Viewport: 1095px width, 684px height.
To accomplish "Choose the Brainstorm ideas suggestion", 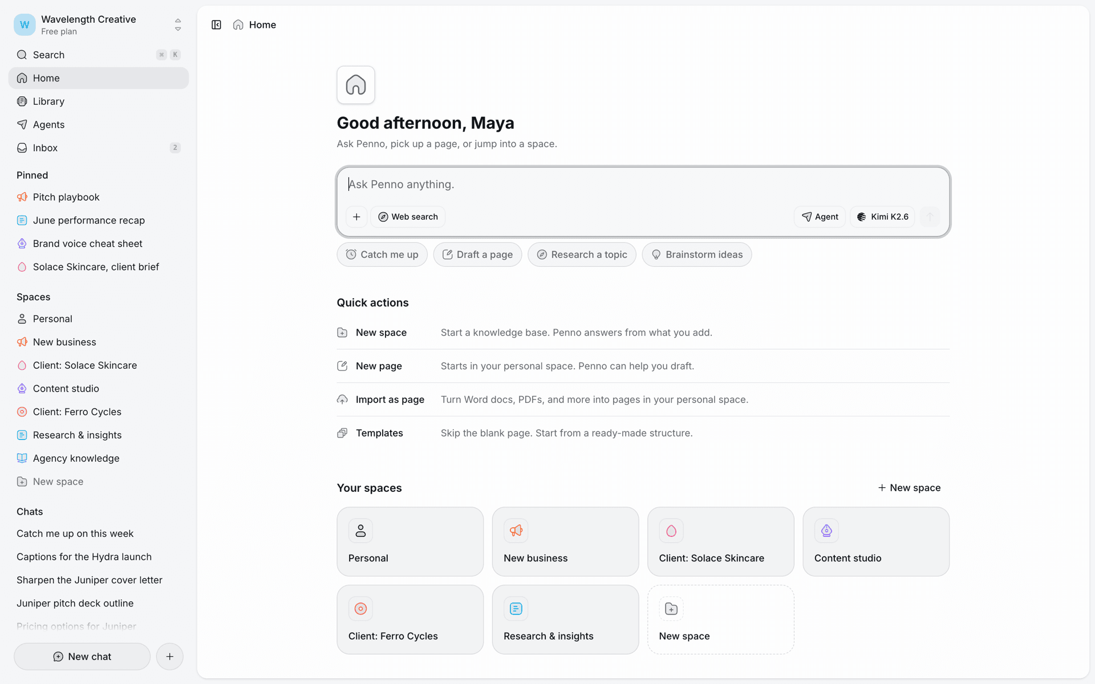I will [697, 255].
